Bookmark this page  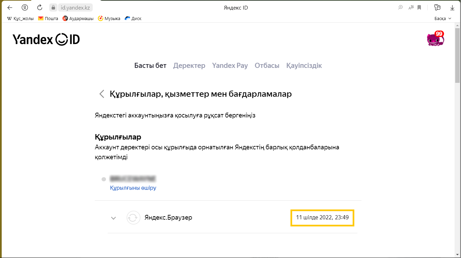tap(419, 7)
